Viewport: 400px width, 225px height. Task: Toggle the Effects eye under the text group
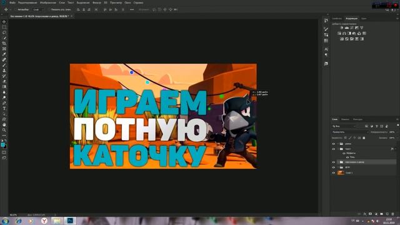pos(344,153)
